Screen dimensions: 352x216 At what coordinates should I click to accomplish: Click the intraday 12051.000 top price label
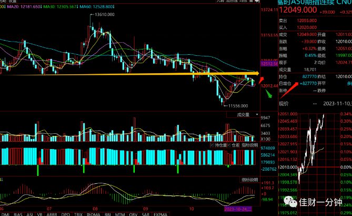(288, 114)
